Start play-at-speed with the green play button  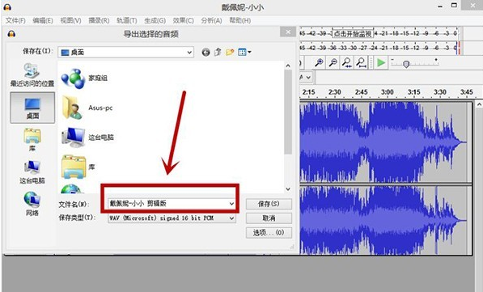pos(381,62)
